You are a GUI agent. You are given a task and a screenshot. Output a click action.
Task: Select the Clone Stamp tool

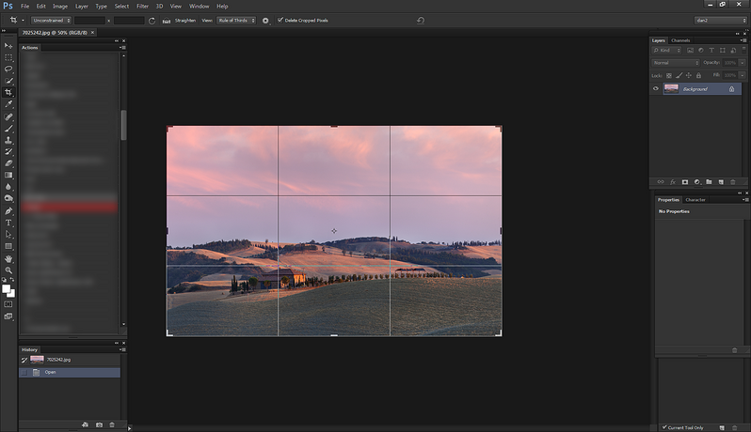(8, 140)
